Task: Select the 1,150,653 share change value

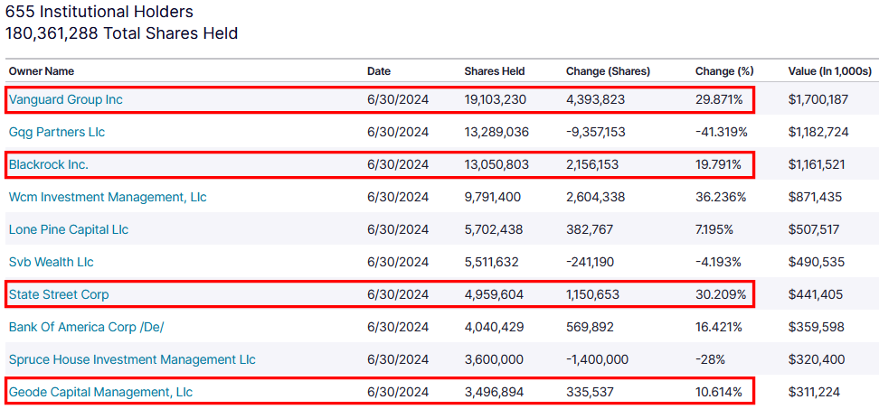Action: (593, 295)
